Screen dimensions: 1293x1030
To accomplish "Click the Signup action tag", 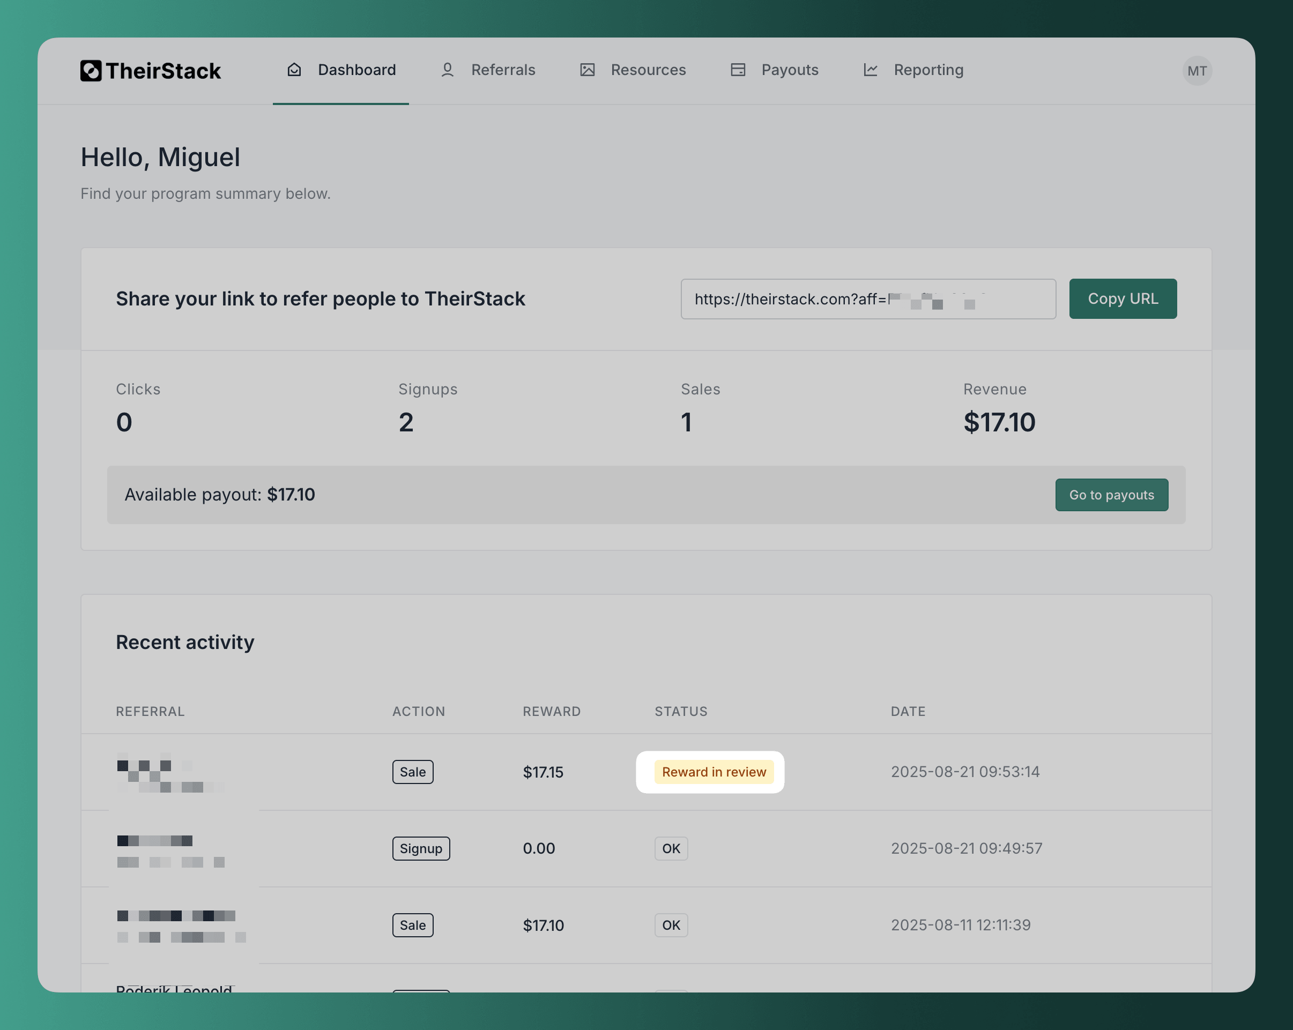I will [421, 848].
